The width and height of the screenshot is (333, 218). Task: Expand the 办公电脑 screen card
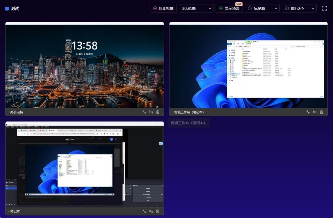pyautogui.click(x=144, y=112)
